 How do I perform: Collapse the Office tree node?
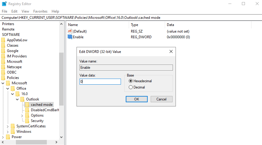point(8,88)
